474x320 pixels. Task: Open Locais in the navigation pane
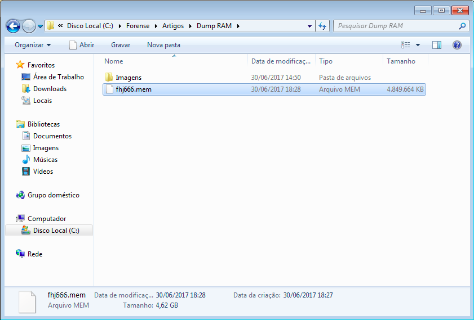pyautogui.click(x=37, y=101)
